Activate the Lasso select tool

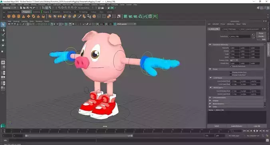(x=3, y=30)
